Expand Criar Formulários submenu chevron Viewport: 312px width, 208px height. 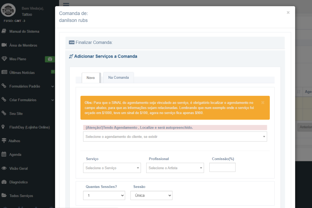point(52,100)
